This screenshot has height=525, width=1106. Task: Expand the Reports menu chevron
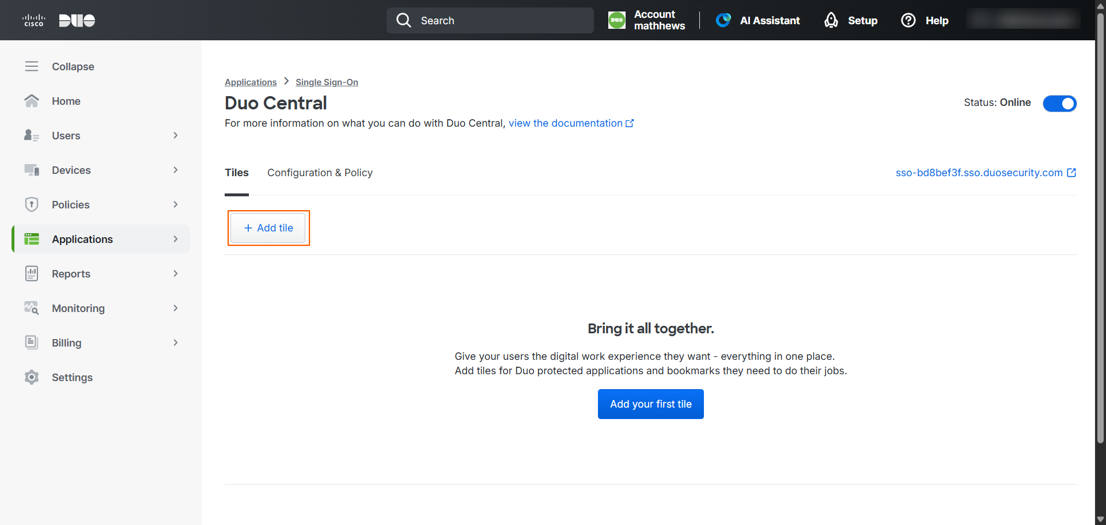tap(176, 273)
